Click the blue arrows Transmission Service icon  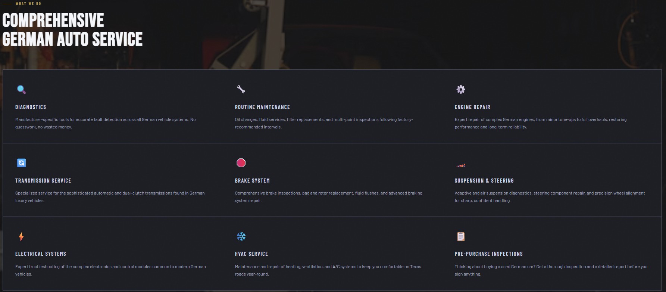click(21, 163)
